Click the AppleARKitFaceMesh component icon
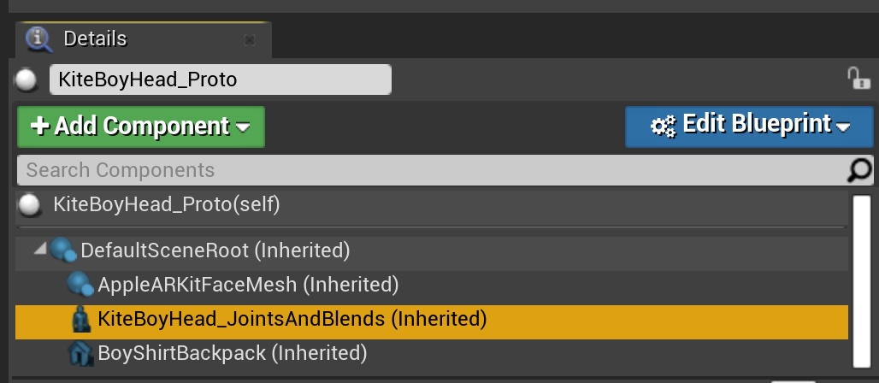The image size is (879, 383). pos(80,285)
